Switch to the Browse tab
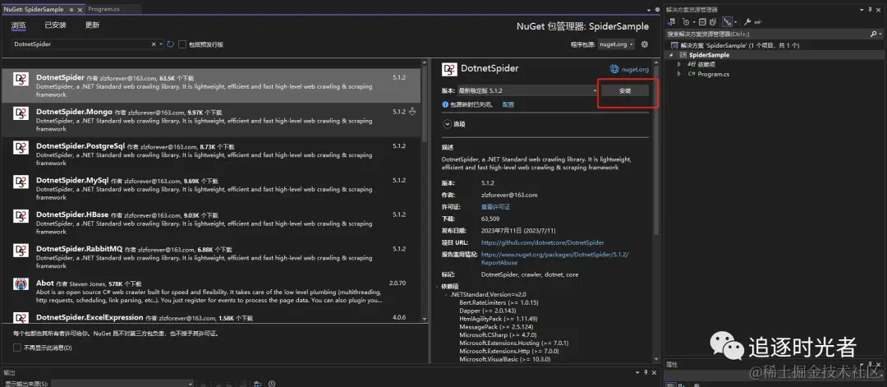Viewport: 887px width, 387px height. [18, 25]
